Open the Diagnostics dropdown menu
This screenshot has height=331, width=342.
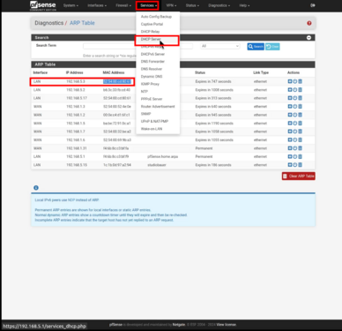click(219, 5)
